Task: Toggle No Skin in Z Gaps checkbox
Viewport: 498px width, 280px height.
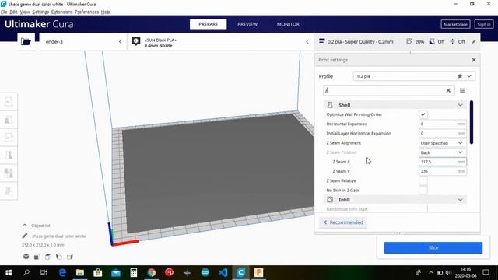Action: point(423,190)
